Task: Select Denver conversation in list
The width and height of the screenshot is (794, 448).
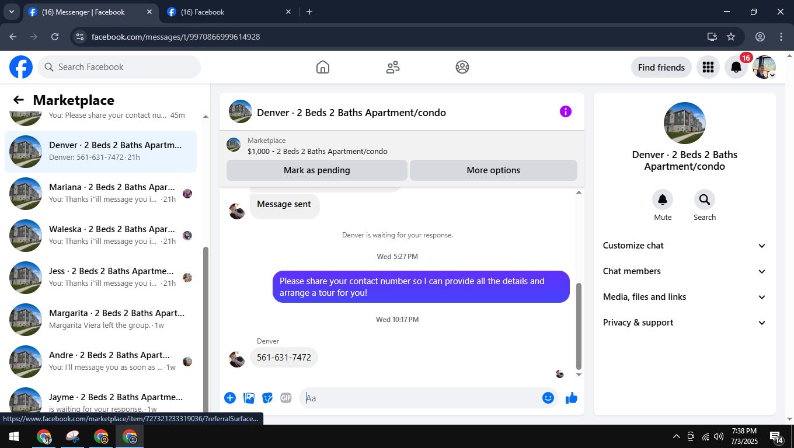Action: click(x=100, y=152)
